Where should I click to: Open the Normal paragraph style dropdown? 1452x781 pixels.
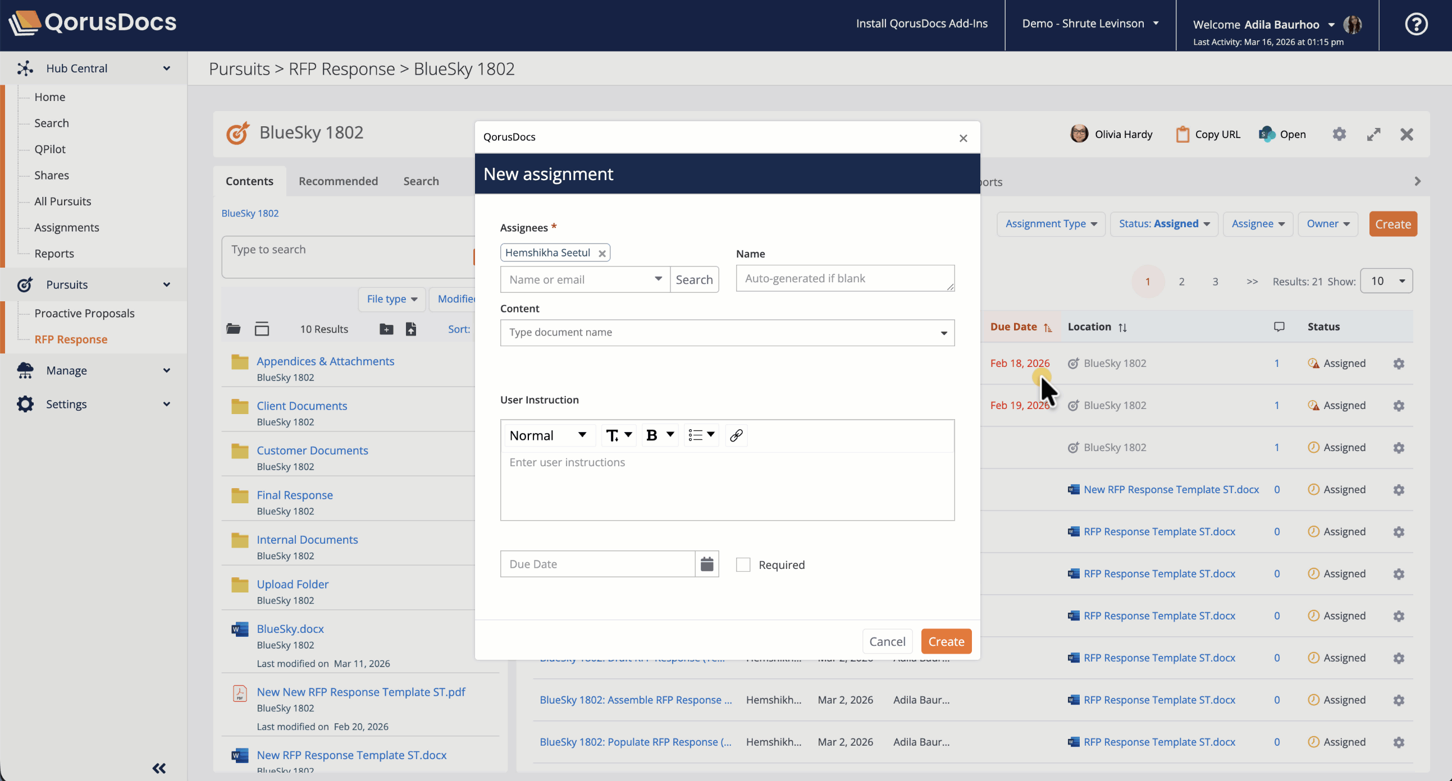[x=549, y=435]
